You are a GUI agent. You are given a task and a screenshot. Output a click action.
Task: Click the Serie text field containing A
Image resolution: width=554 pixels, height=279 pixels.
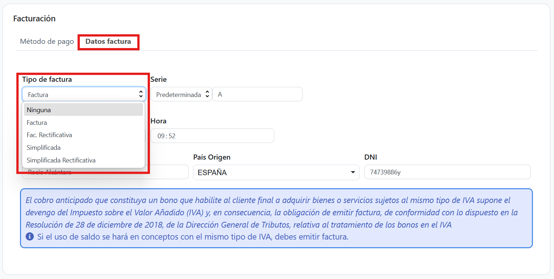[x=257, y=94]
